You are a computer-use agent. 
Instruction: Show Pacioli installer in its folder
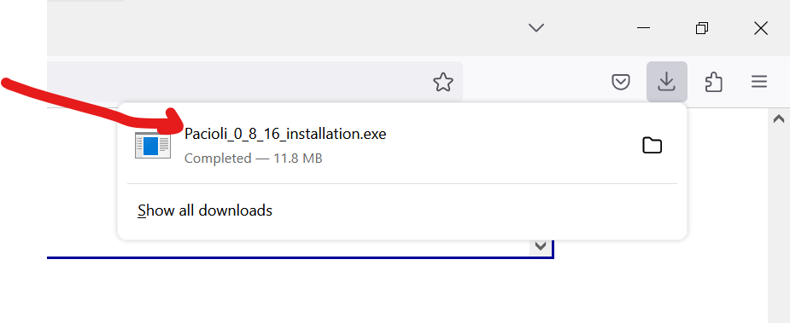(x=652, y=146)
